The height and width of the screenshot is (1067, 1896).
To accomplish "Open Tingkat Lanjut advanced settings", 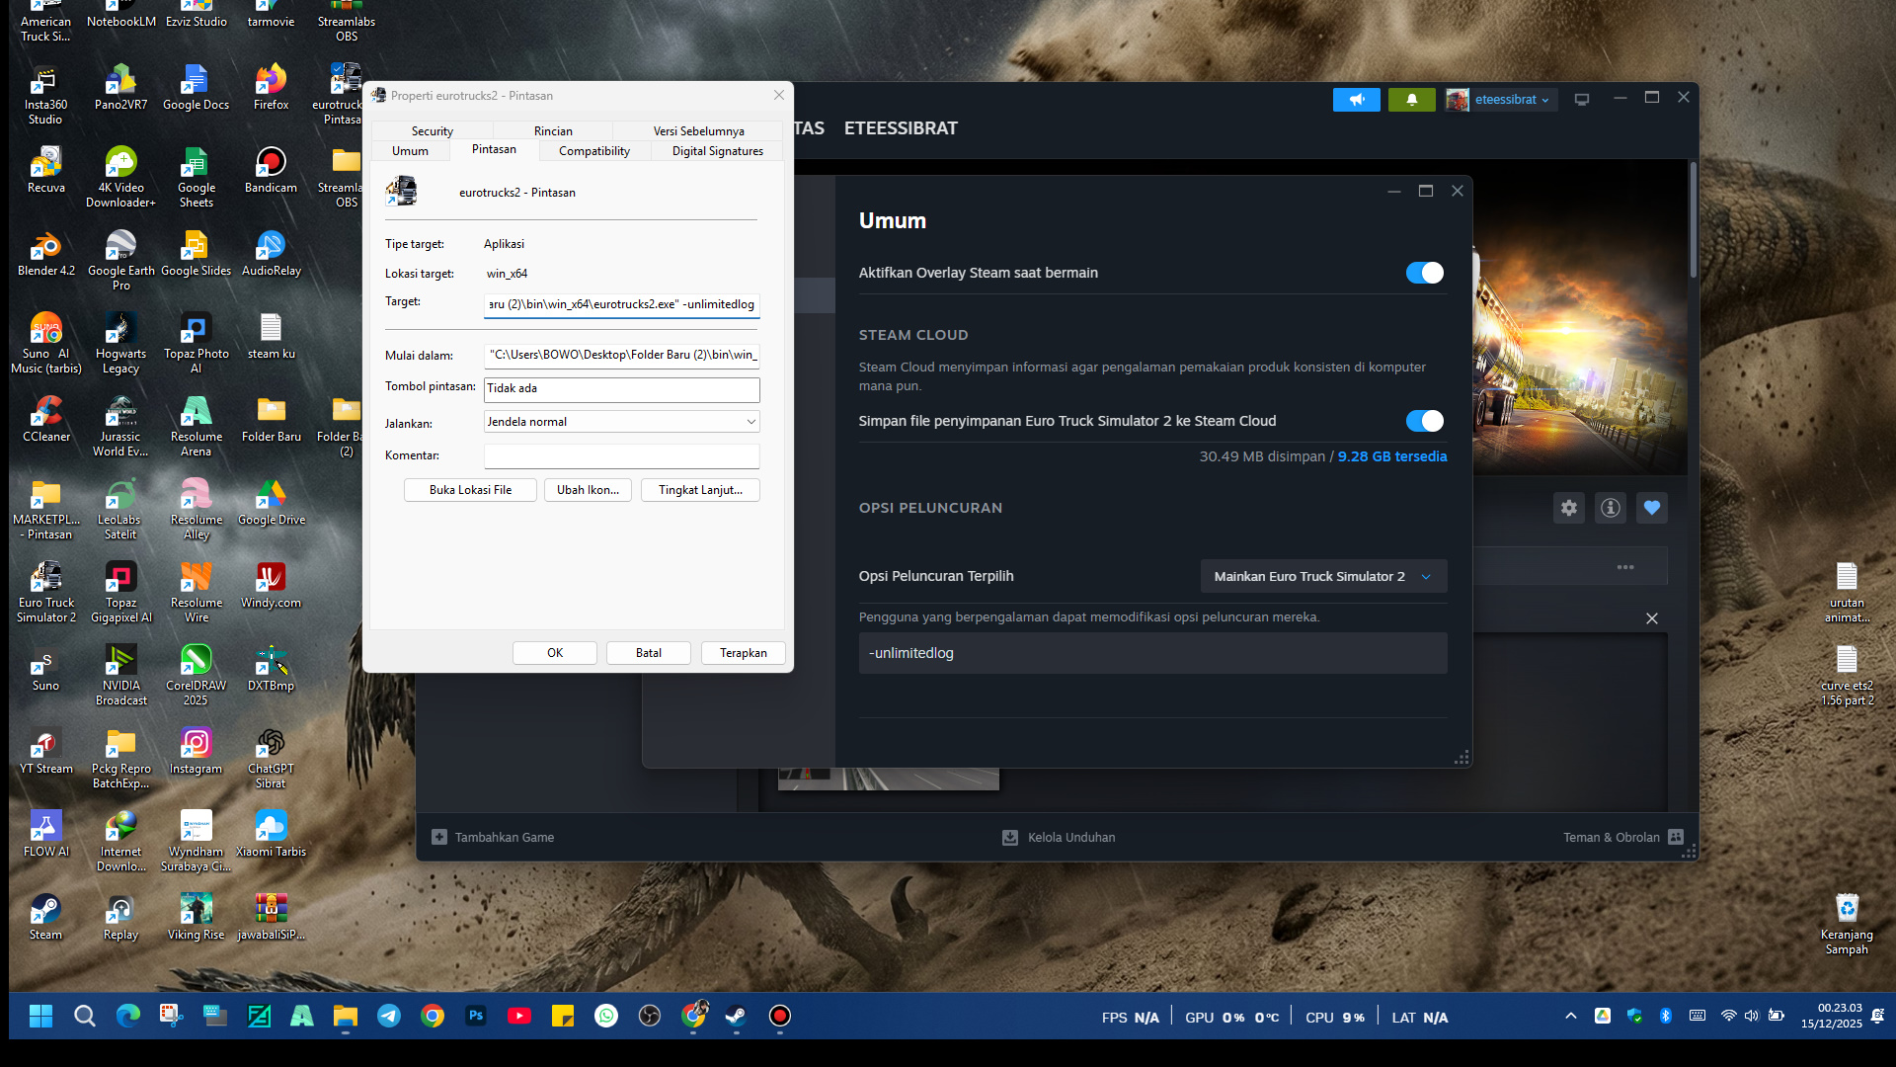I will 700,490.
